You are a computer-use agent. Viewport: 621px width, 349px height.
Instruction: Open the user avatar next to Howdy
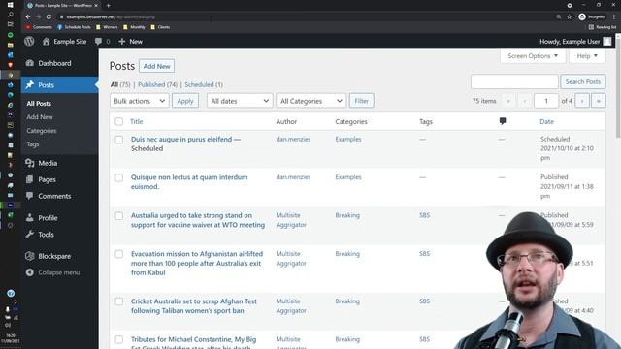coord(607,41)
